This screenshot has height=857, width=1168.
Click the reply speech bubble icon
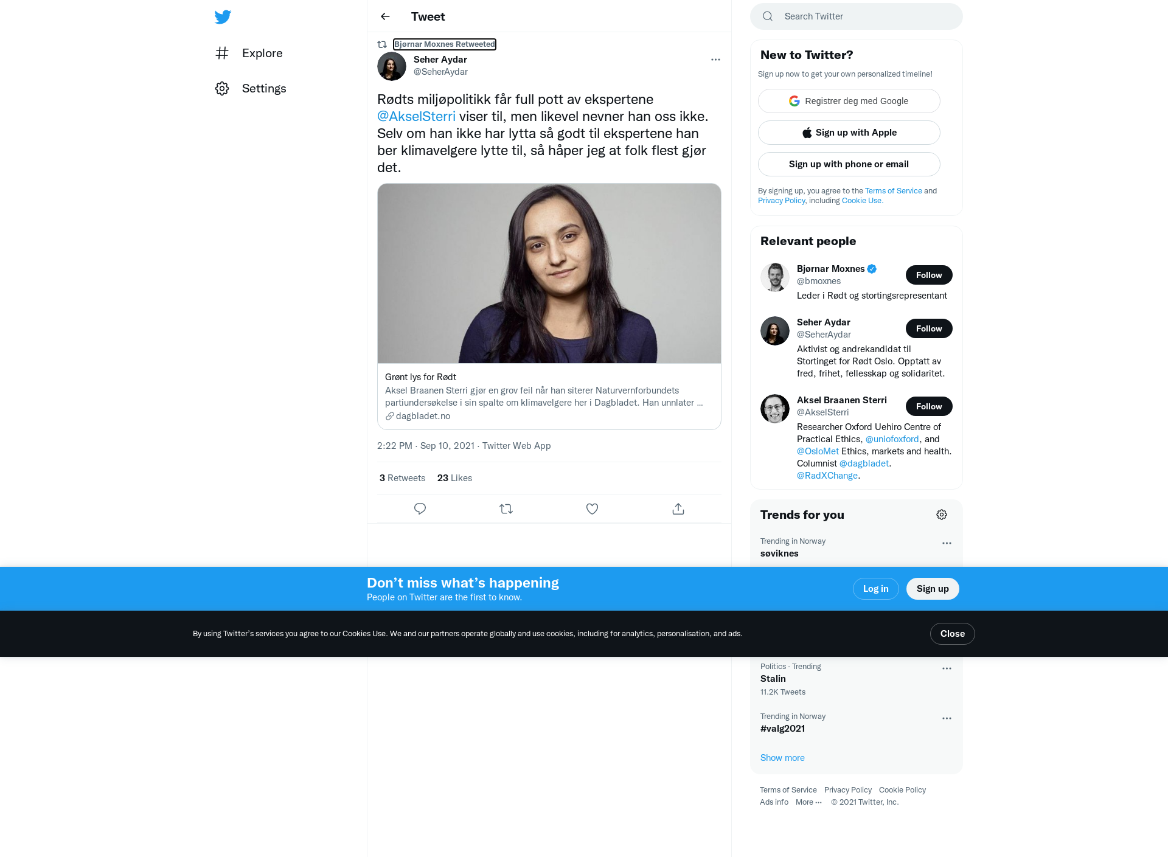(x=420, y=508)
